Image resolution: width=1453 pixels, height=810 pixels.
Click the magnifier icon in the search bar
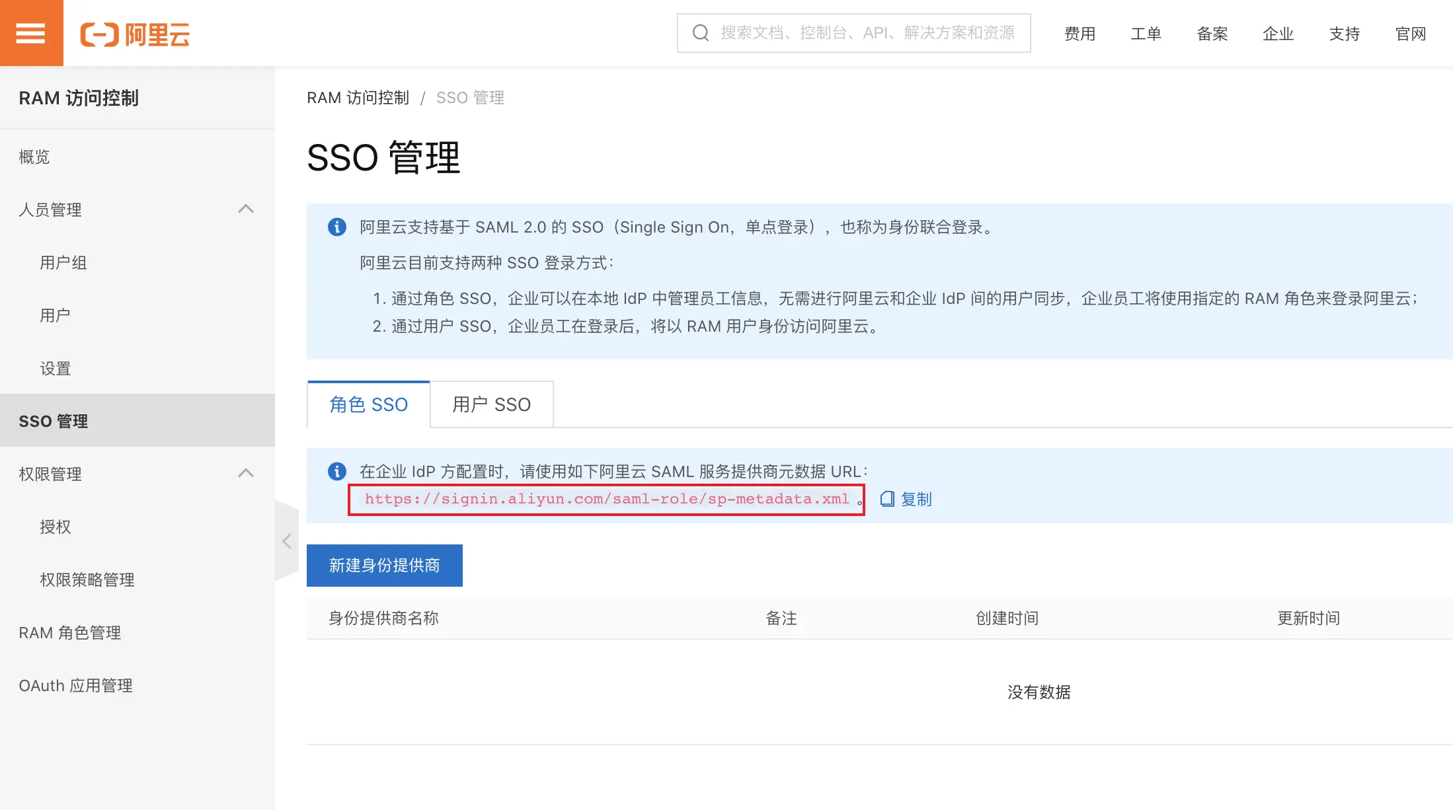click(x=699, y=32)
